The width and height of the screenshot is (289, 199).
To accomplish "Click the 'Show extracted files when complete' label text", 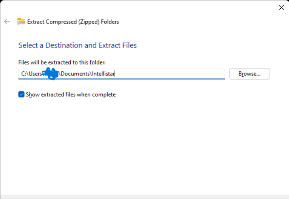I will coord(71,94).
